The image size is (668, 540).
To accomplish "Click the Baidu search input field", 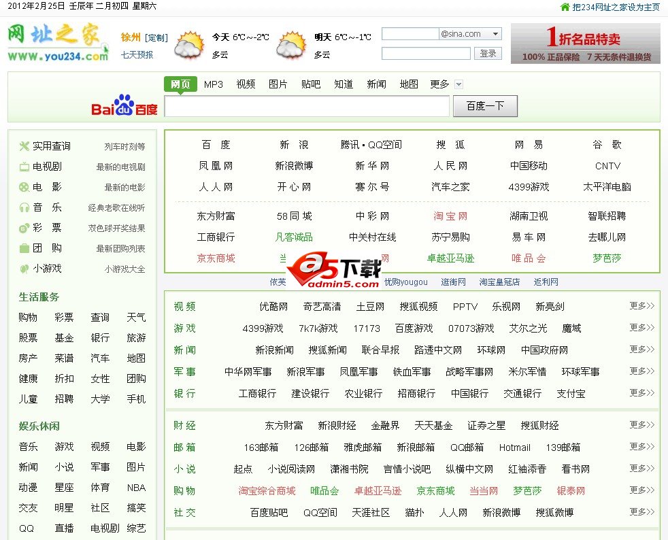I will (307, 107).
